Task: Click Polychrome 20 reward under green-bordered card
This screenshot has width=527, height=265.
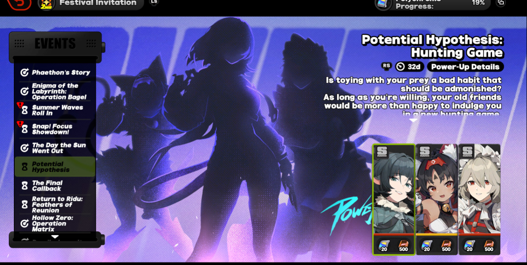Action: pyautogui.click(x=384, y=246)
